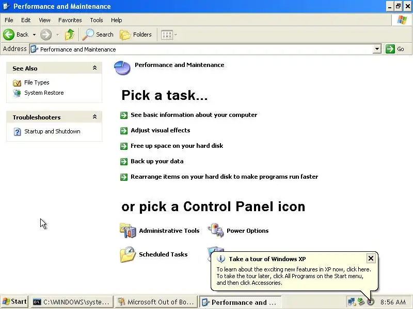Switch to Microsoft Out of Bo... taskbar button

coord(156,302)
